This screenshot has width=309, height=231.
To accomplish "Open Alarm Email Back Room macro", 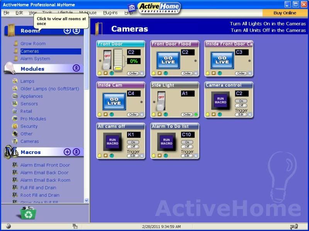I will 45,180.
